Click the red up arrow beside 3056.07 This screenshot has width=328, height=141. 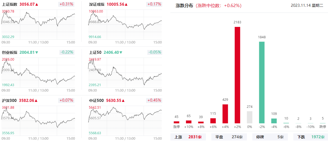[37, 4]
